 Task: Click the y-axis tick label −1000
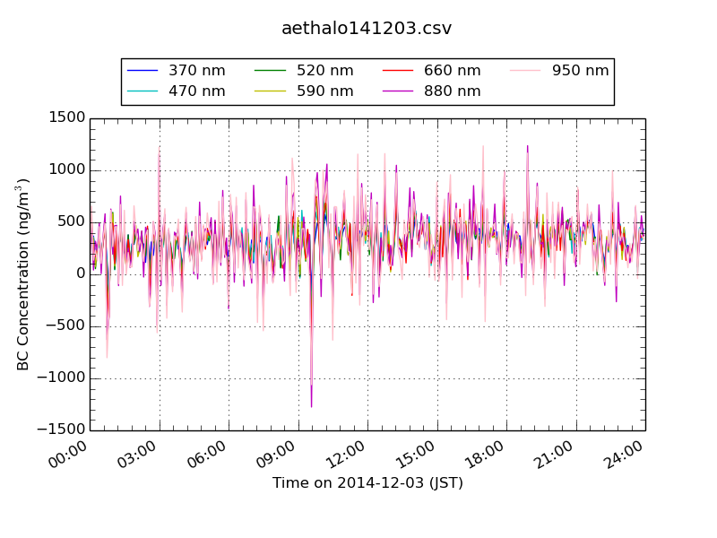click(61, 377)
